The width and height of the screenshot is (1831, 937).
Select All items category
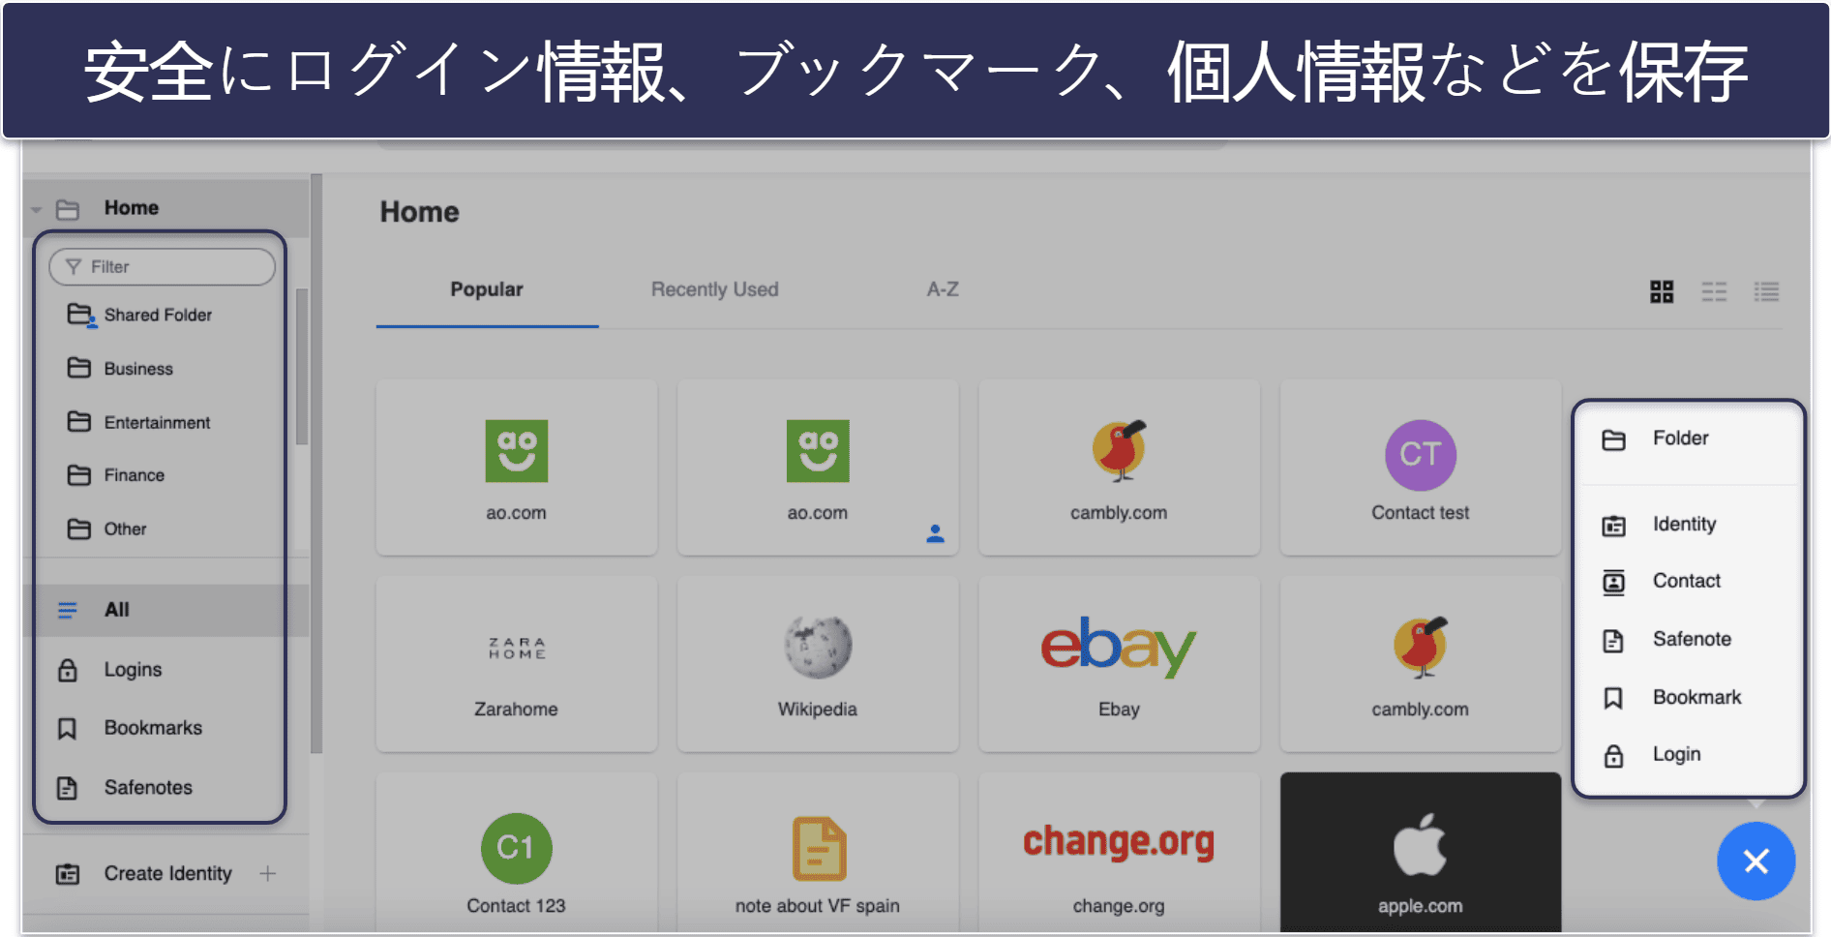click(165, 610)
